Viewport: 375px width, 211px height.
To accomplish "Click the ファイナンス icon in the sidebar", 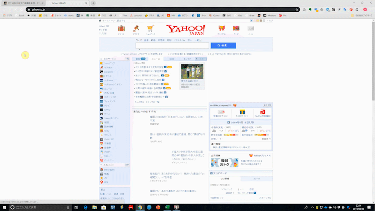I will tap(102, 101).
